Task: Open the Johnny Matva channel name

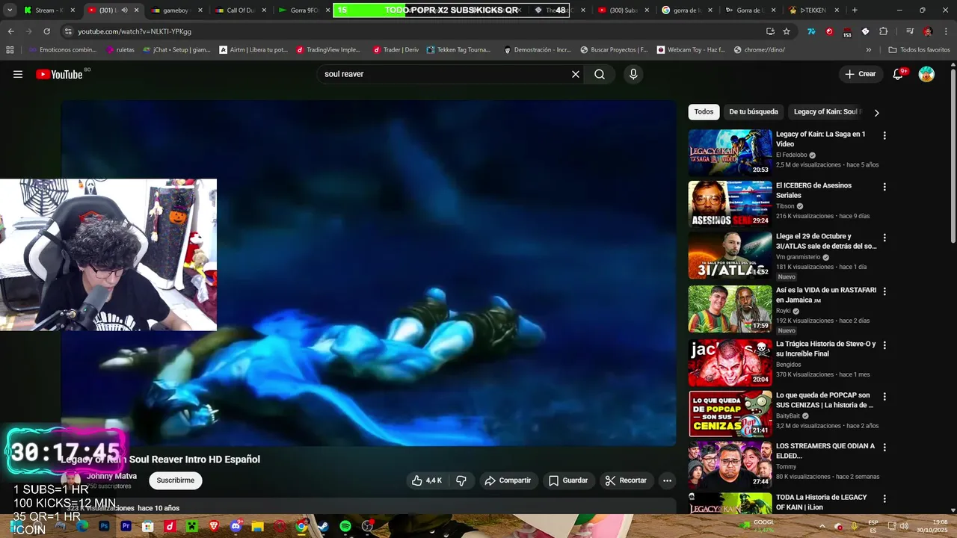Action: 111,476
